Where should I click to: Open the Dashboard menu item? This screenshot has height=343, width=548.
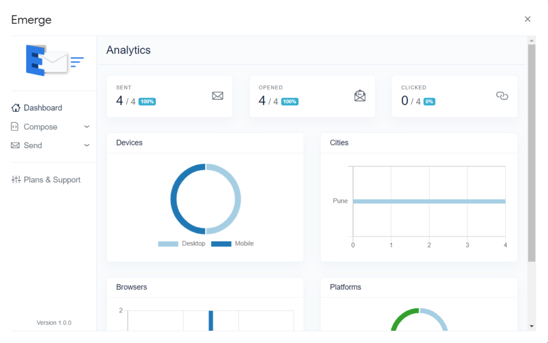tap(43, 108)
